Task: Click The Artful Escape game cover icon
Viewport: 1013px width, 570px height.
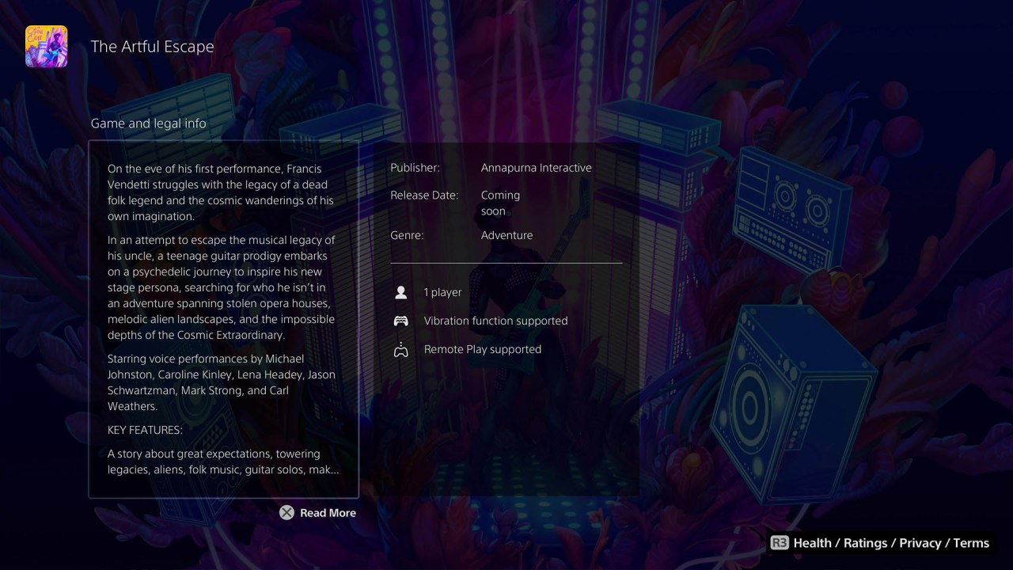Action: tap(46, 47)
